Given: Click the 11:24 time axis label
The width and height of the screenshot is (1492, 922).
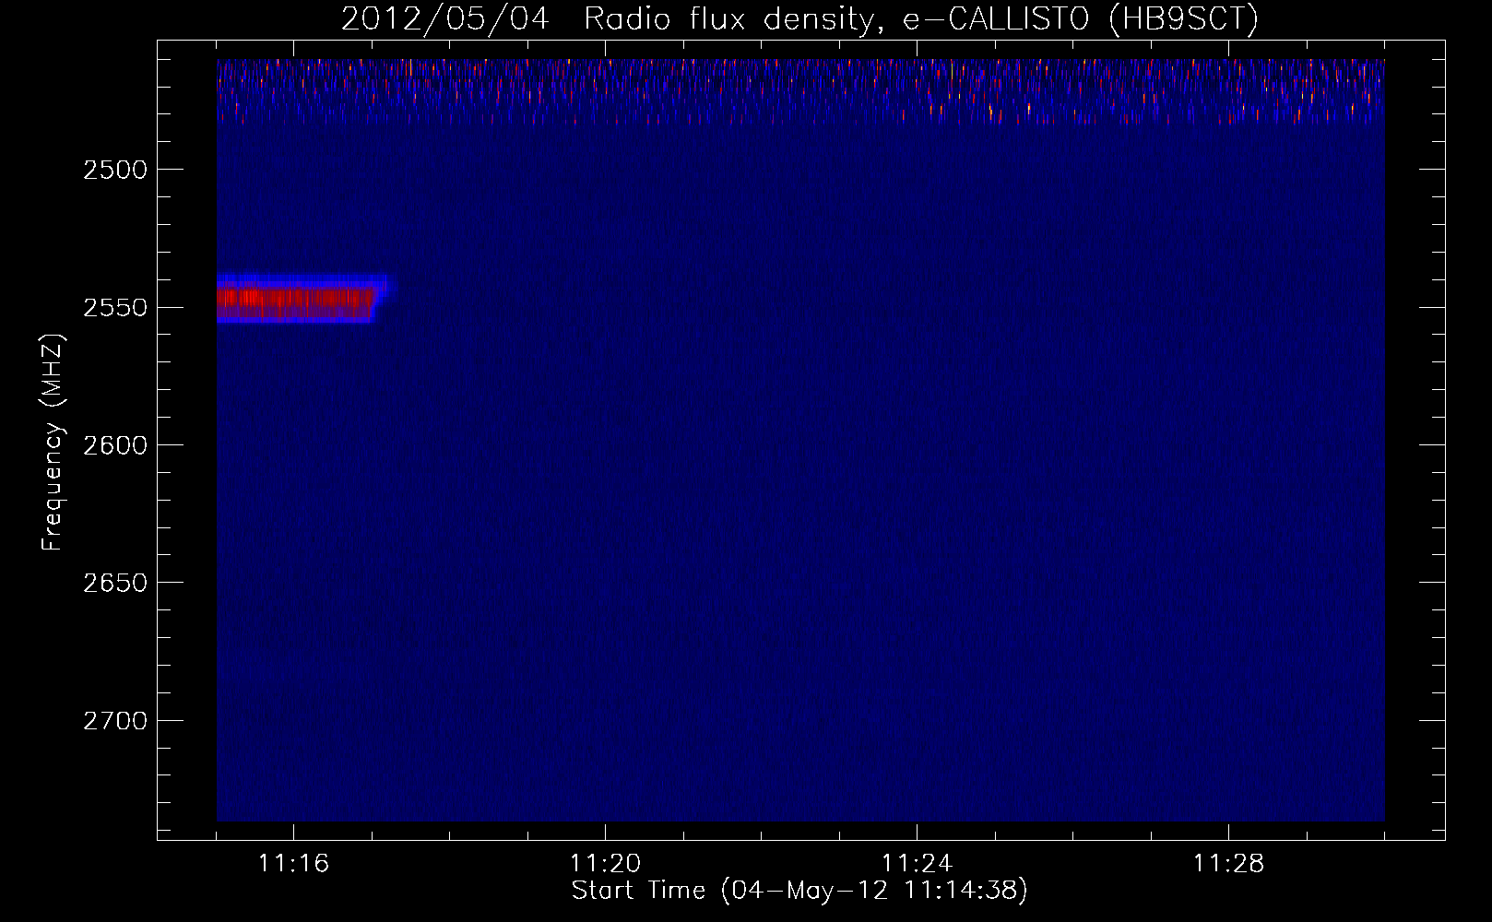Looking at the screenshot, I should coord(917,864).
